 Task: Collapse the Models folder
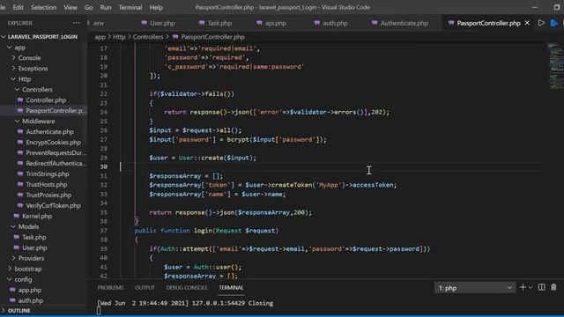(28, 226)
